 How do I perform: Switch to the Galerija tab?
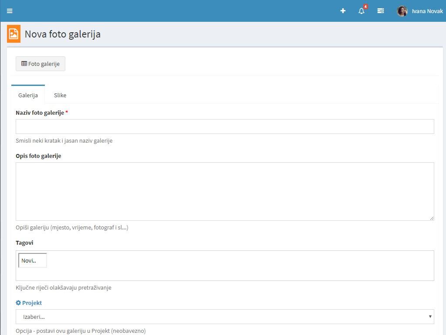coord(28,95)
